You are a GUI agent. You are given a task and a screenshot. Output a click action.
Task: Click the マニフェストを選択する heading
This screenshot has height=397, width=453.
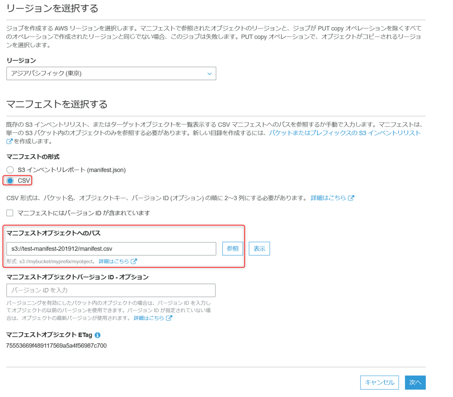tap(57, 104)
